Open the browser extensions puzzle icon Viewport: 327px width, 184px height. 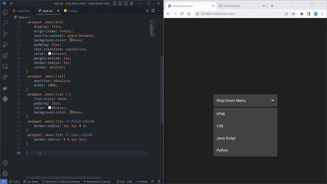[x=302, y=14]
